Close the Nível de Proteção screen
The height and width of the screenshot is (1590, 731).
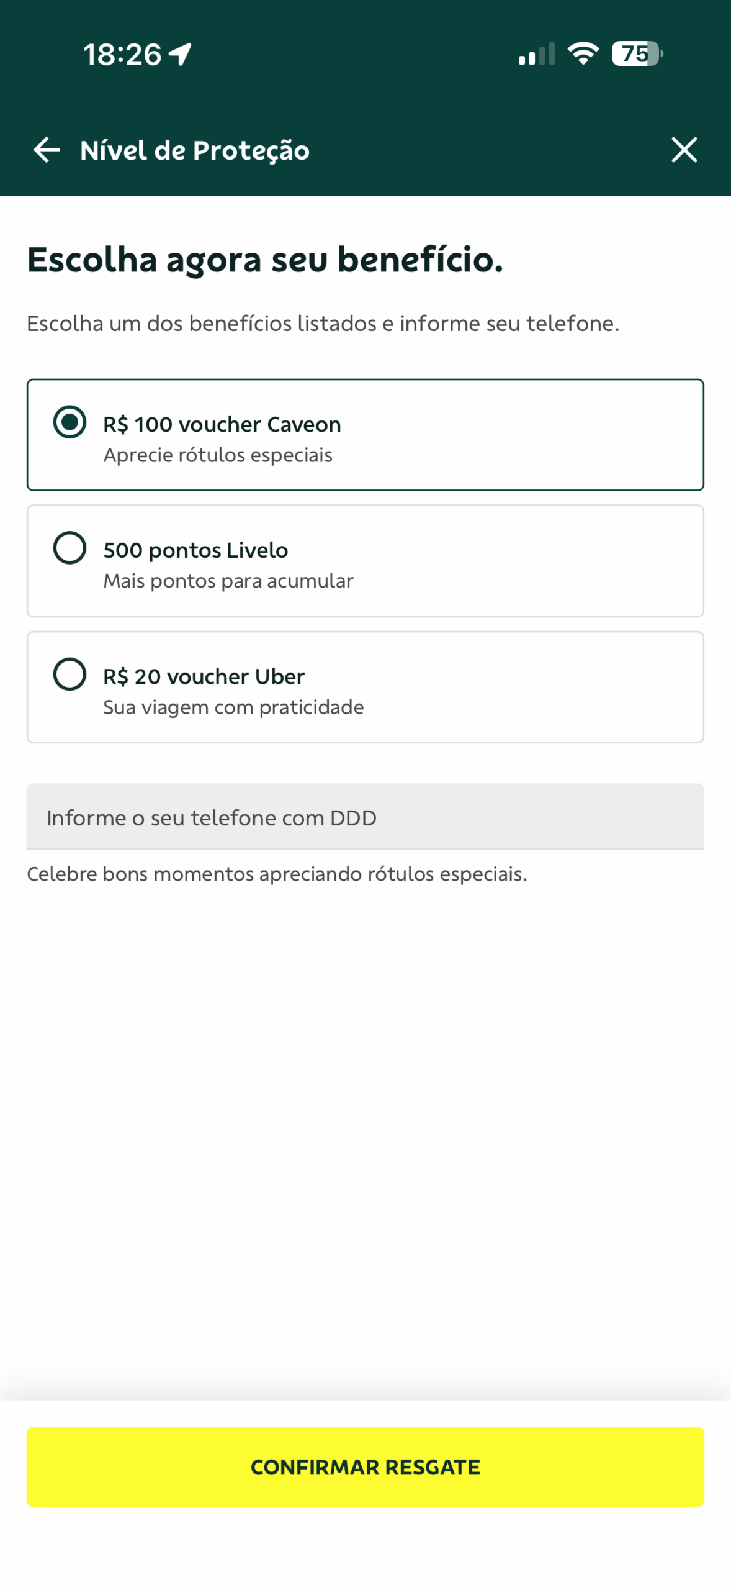(x=684, y=150)
